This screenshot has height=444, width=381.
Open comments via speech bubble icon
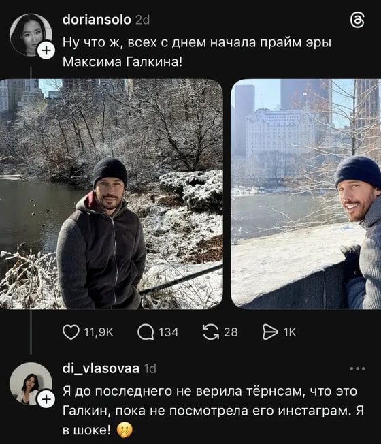pyautogui.click(x=146, y=332)
